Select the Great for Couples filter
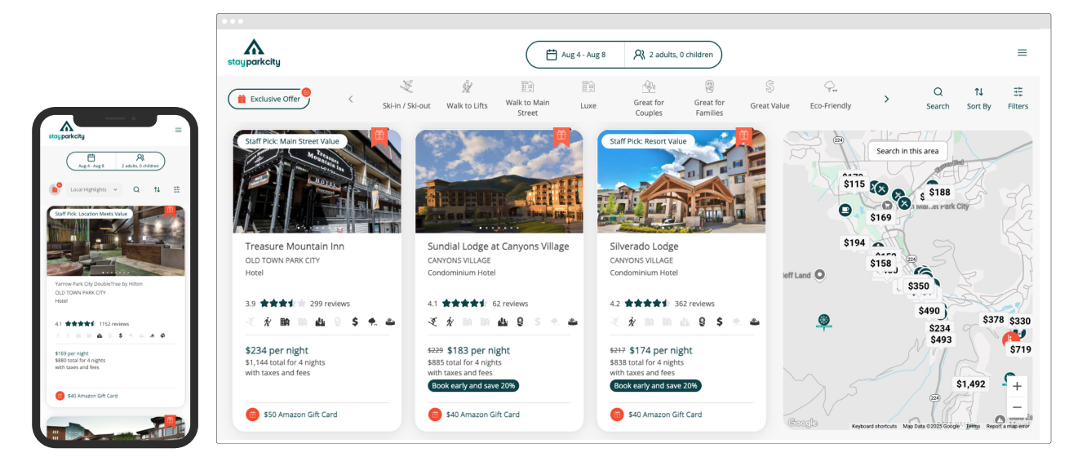Screen dimensions: 1069x466 click(649, 98)
